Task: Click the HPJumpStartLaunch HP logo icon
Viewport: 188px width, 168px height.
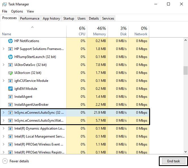Action: pos(10,57)
